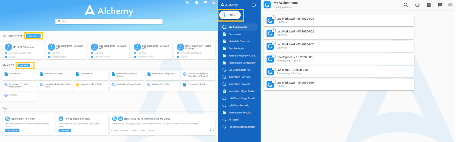
Task: Click the Companies document icon on the home tile
Action: pyautogui.click(x=6, y=74)
